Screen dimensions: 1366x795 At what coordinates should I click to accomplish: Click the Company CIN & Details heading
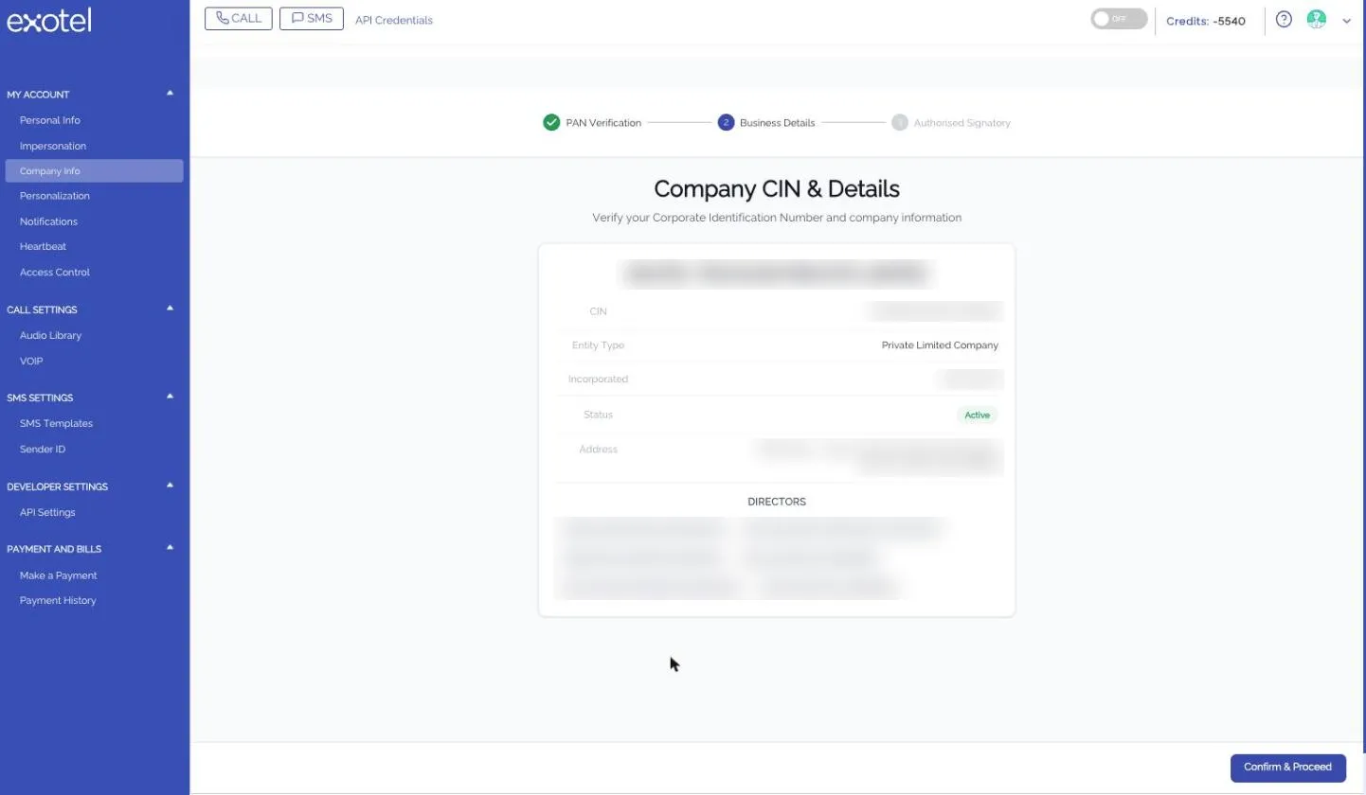pos(777,189)
